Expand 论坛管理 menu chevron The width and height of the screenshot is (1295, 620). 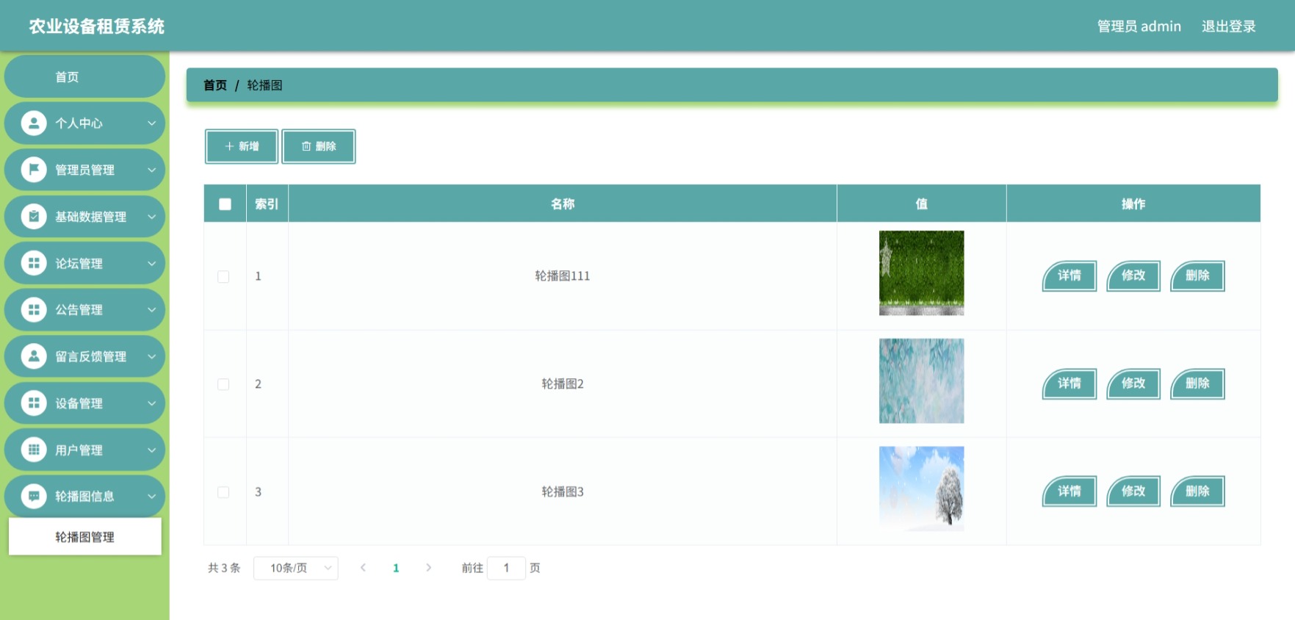tap(151, 263)
